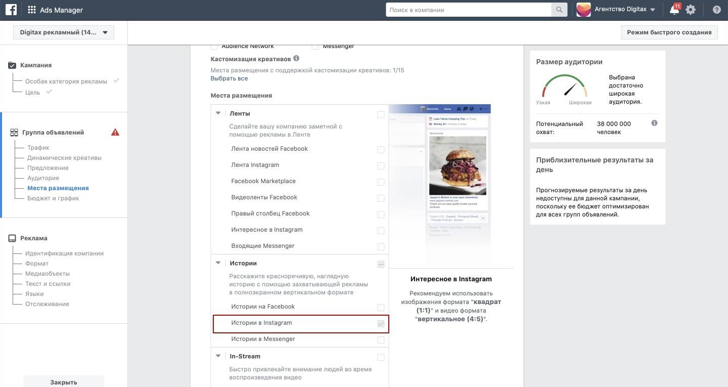The height and width of the screenshot is (387, 728).
Task: Collapse the Ленты section arrow
Action: 218,113
